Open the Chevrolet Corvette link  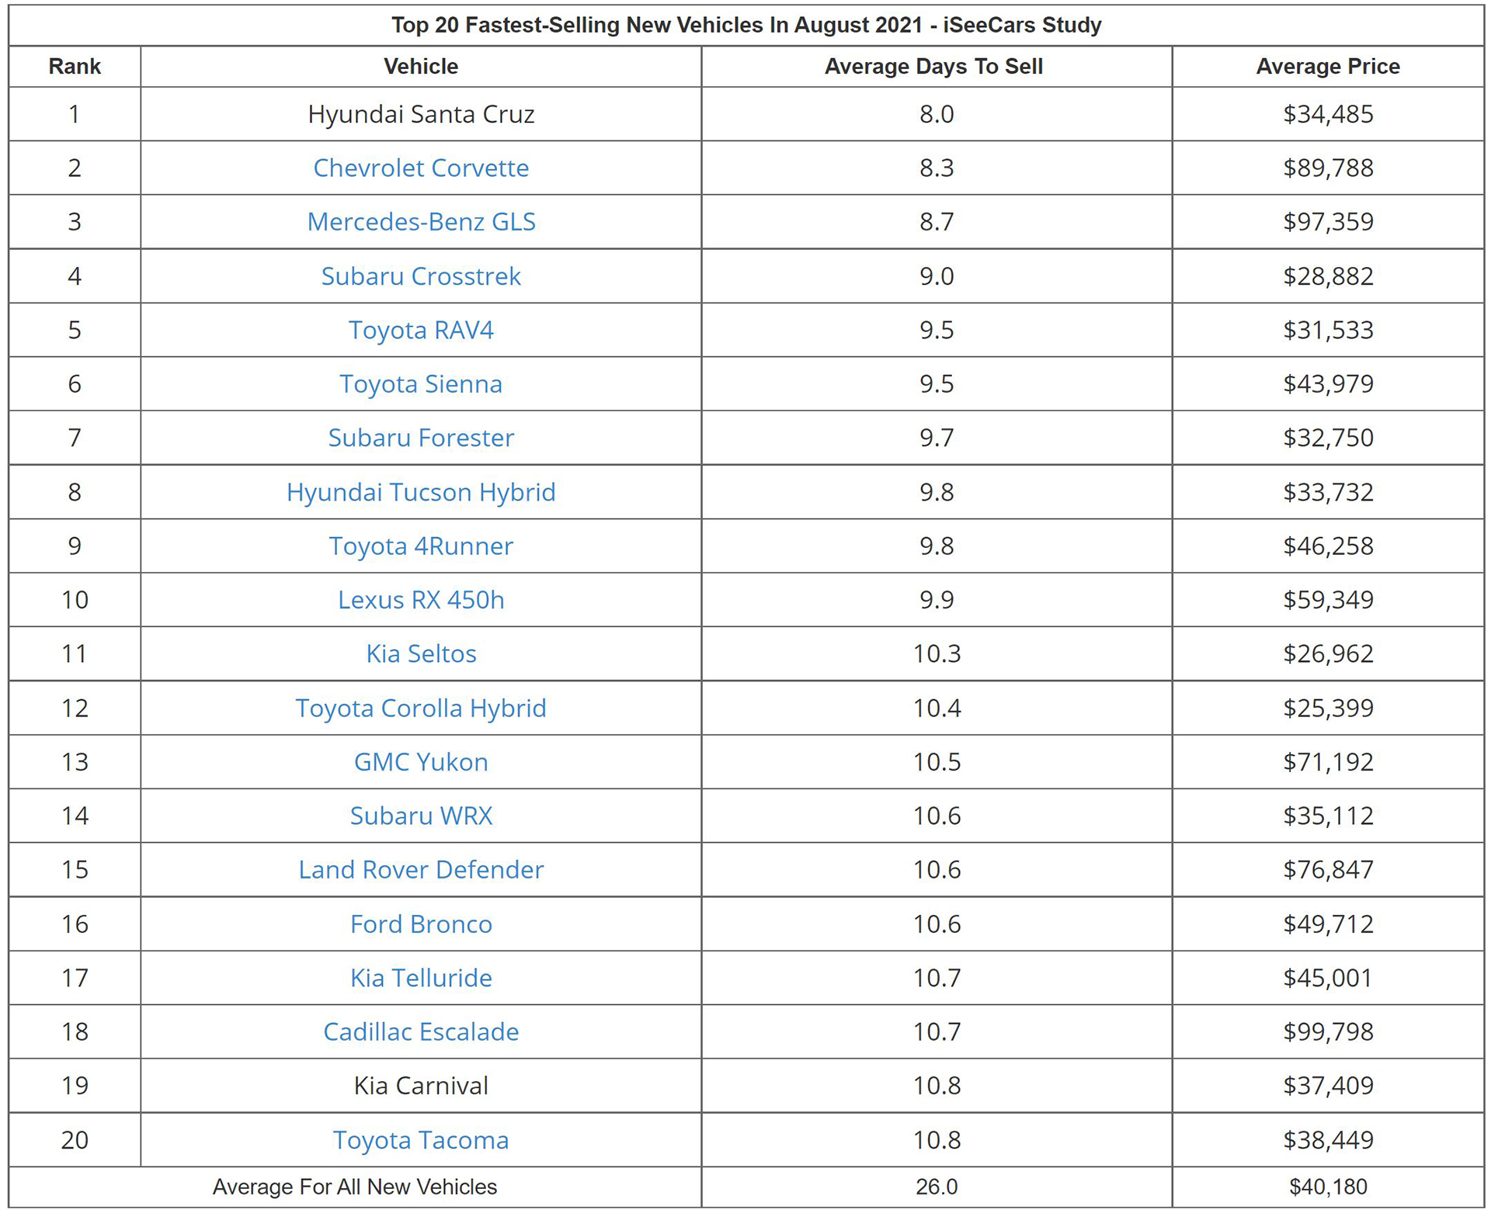click(x=421, y=168)
